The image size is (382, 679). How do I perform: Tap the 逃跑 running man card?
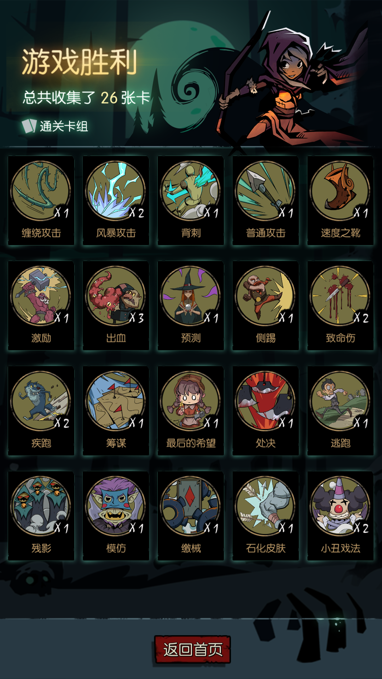click(x=340, y=411)
